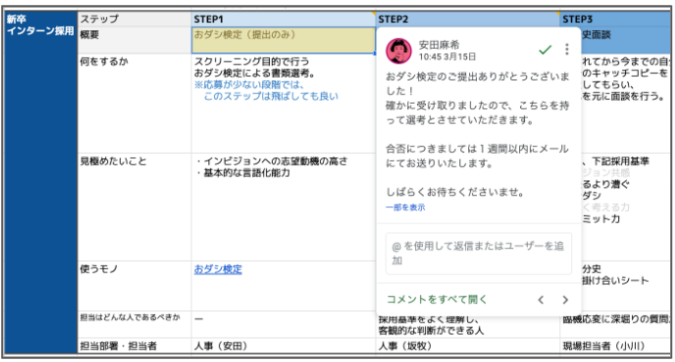Click the スクリーニング目的で行う description cell
The height and width of the screenshot is (362, 675).
coord(284,103)
